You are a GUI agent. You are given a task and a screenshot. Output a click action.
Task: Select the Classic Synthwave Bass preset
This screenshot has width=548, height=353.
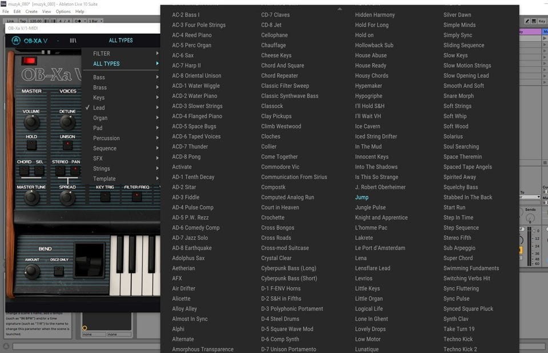point(290,96)
